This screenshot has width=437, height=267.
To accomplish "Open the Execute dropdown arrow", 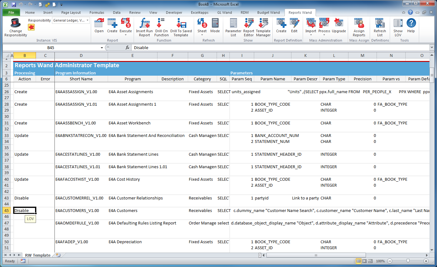I will 126,35.
